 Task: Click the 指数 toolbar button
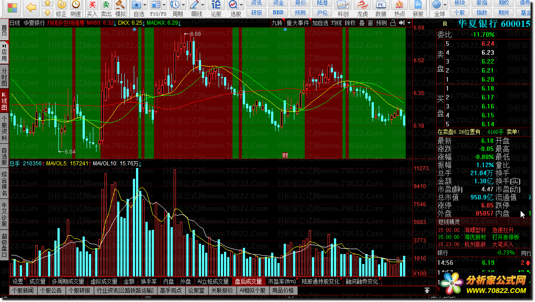[482, 13]
